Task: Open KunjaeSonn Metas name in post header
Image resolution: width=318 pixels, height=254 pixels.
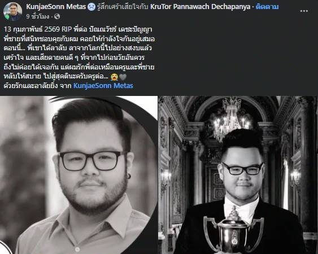Action: coord(56,7)
